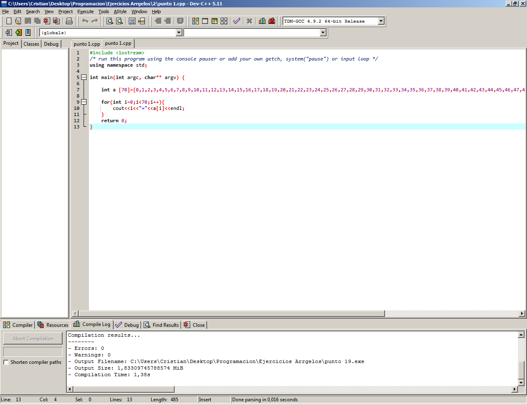
Task: Switch to the Classes tab
Action: (x=31, y=44)
